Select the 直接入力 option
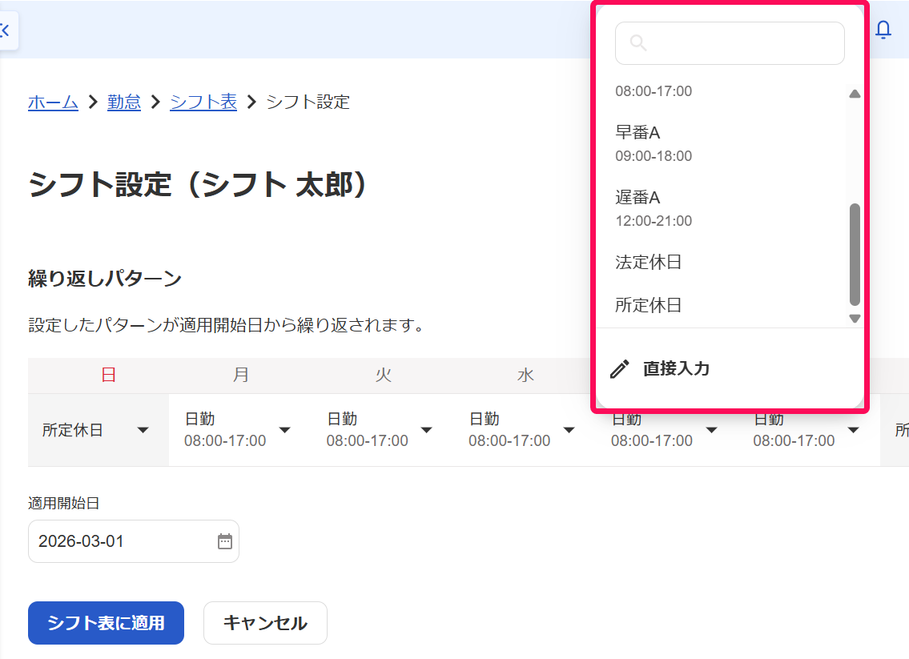909x659 pixels. 730,368
